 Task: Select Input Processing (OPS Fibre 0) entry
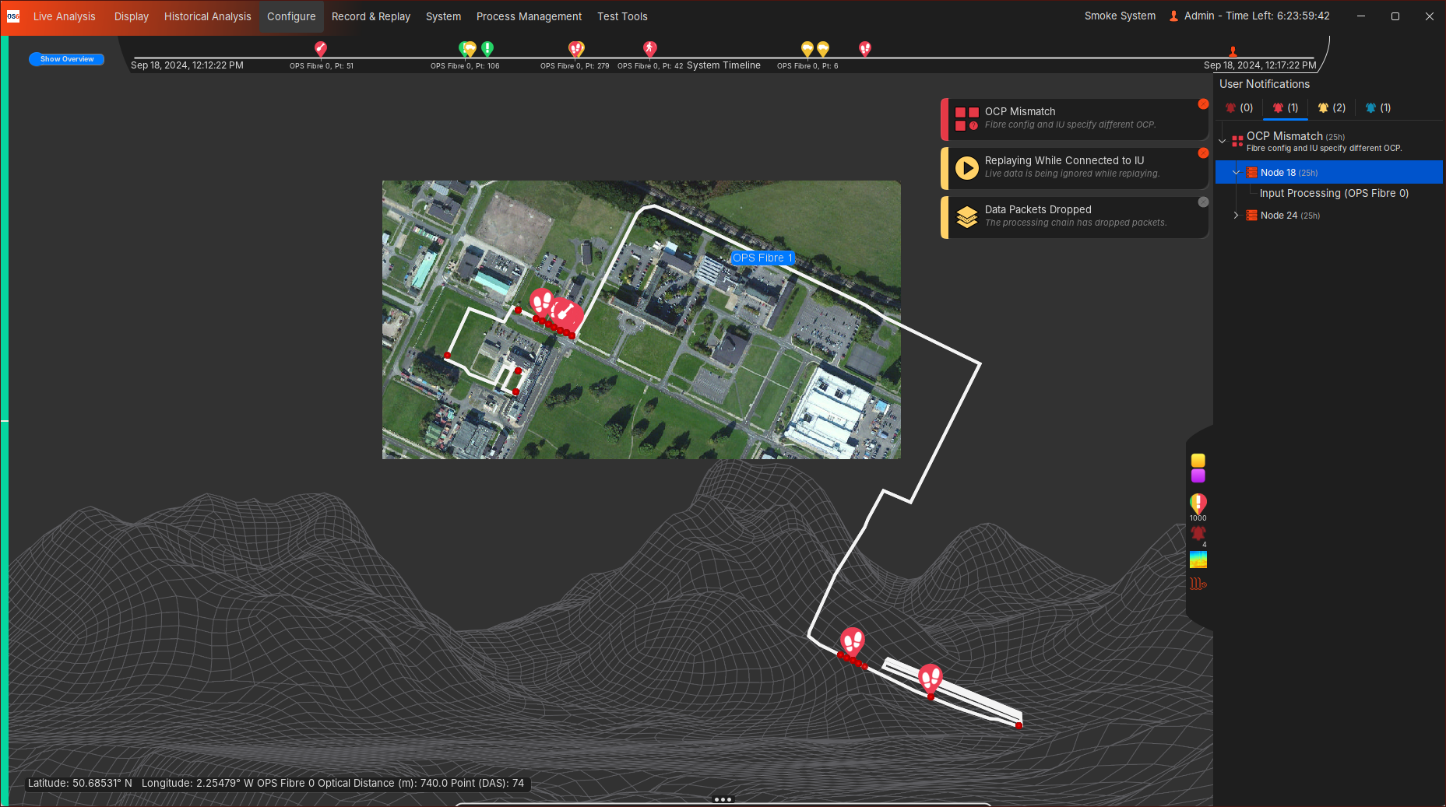1334,194
